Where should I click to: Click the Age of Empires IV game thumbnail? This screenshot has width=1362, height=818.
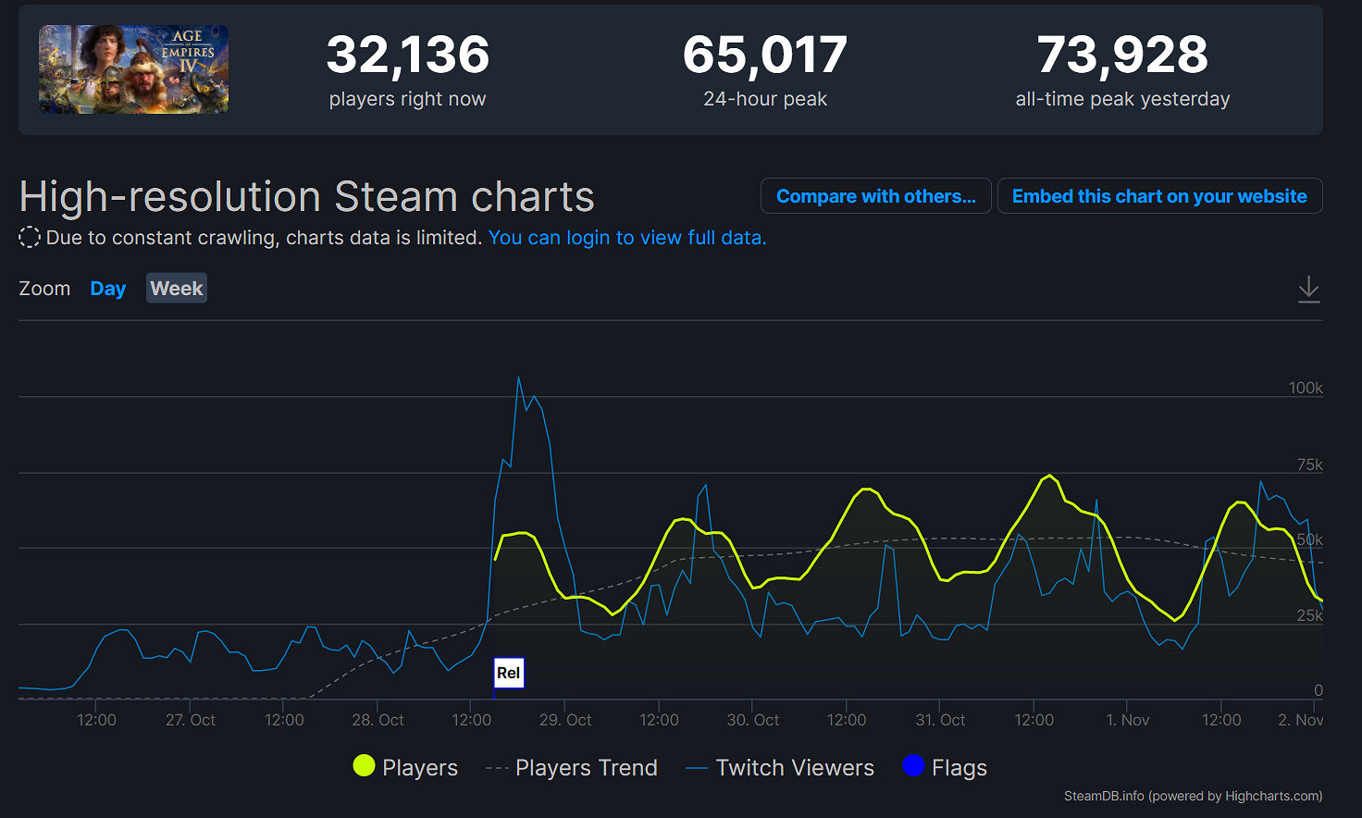point(133,69)
